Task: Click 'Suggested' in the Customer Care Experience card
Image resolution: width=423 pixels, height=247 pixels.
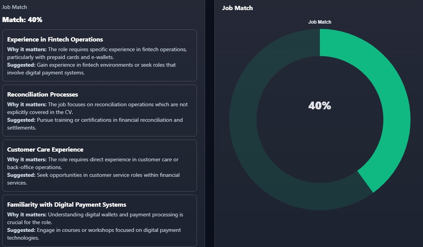Action: click(x=21, y=175)
